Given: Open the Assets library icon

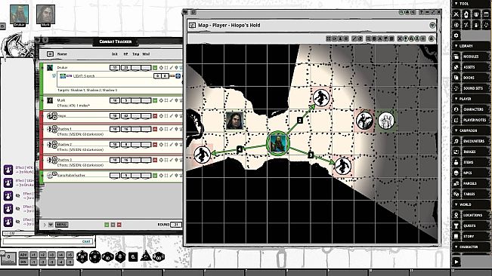Looking at the screenshot, I should [456, 67].
